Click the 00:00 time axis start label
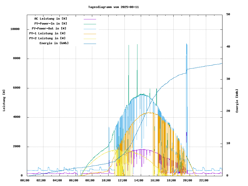 [25, 180]
